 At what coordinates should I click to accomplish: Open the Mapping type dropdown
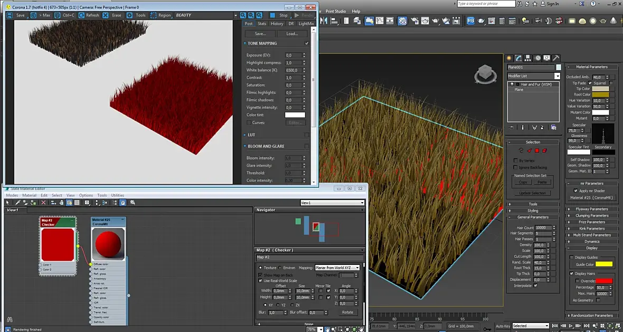[337, 268]
